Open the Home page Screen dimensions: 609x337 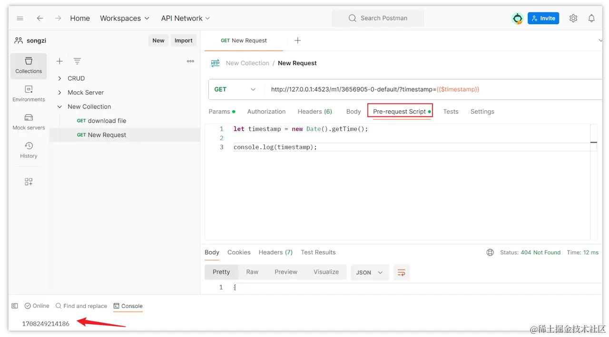tap(80, 18)
